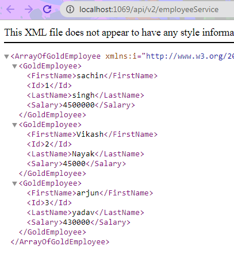Click the localhost:1069 address bar URL
The height and width of the screenshot is (269, 234).
[x=149, y=9]
